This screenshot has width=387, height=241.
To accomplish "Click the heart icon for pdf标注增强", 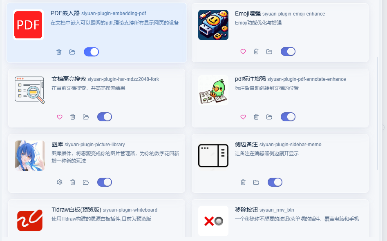I will (243, 117).
